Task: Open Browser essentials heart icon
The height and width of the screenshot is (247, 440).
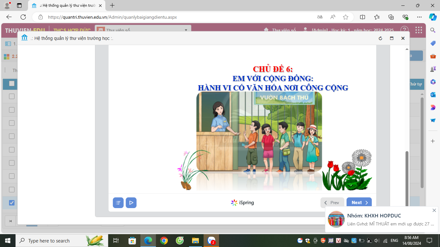Action: [405, 17]
